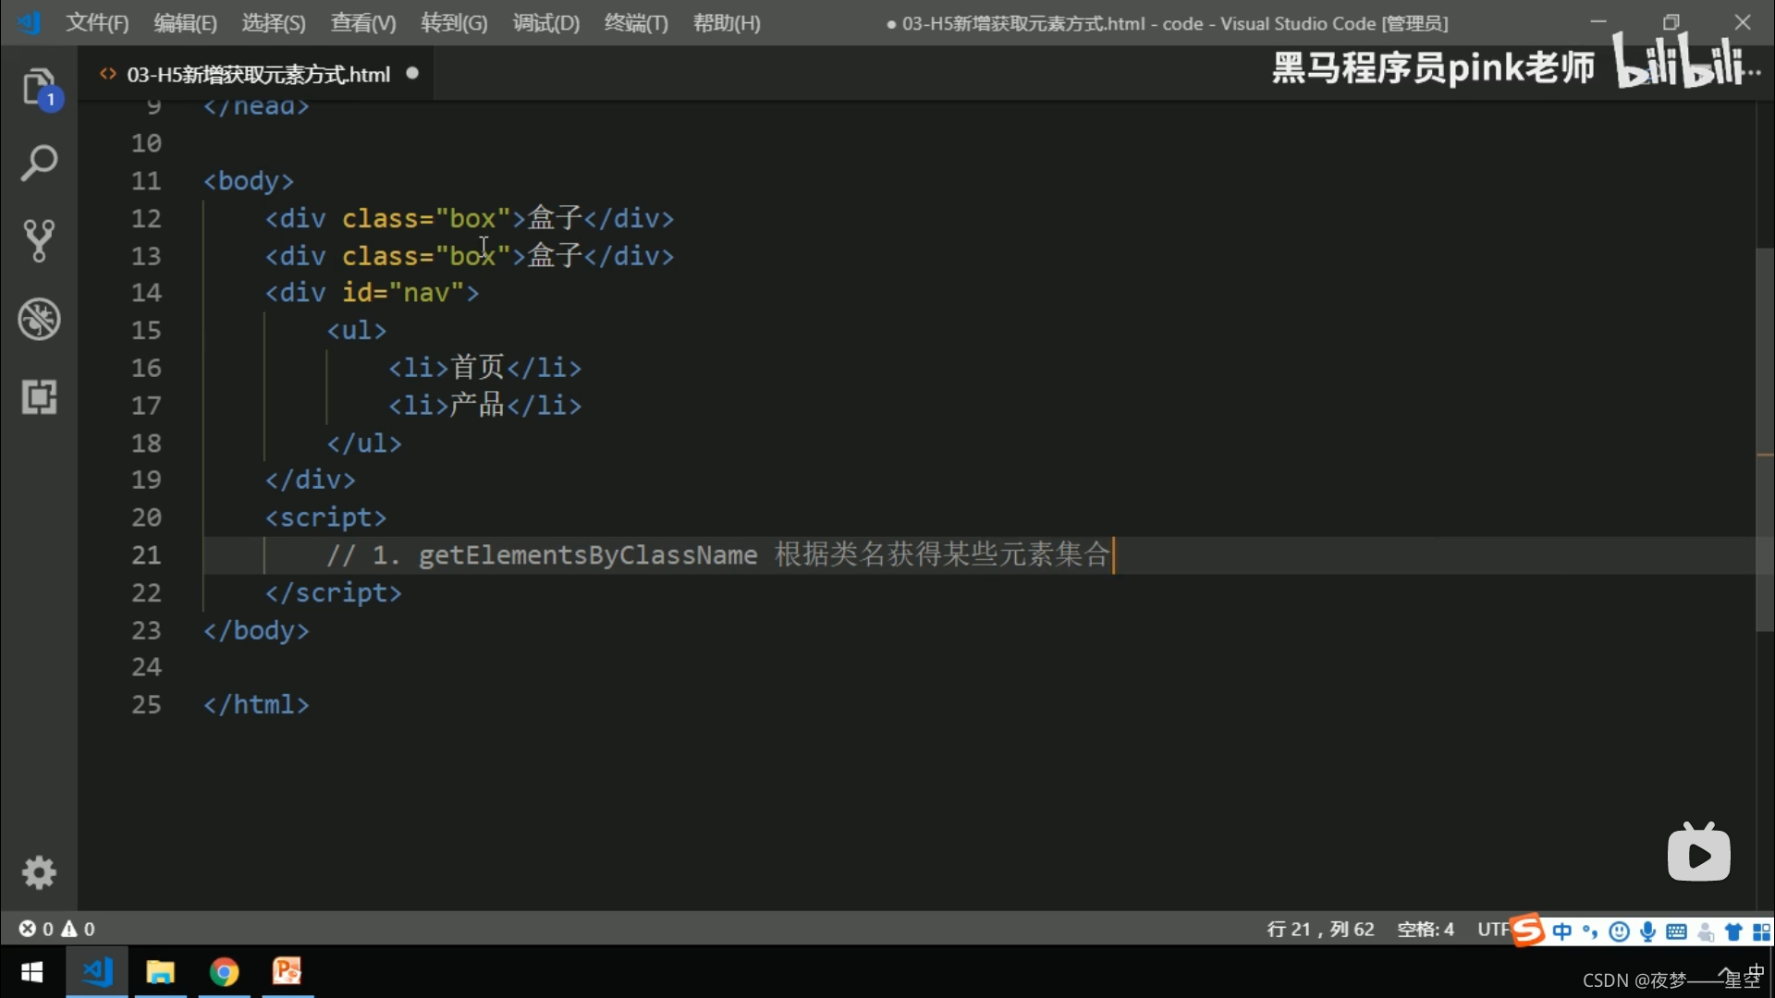Open the 编辑(E) menu
The height and width of the screenshot is (998, 1775).
pyautogui.click(x=185, y=23)
